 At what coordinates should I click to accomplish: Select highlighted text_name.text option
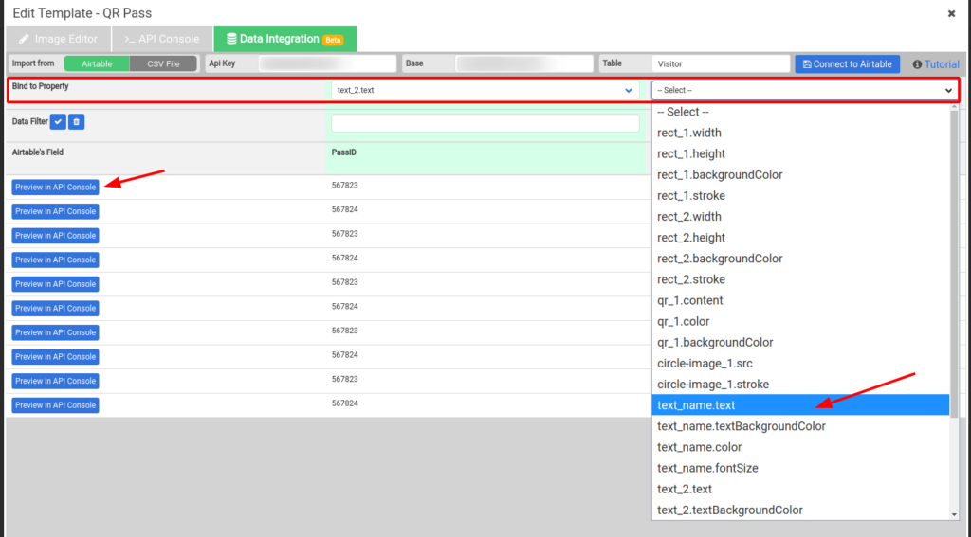[x=800, y=406]
